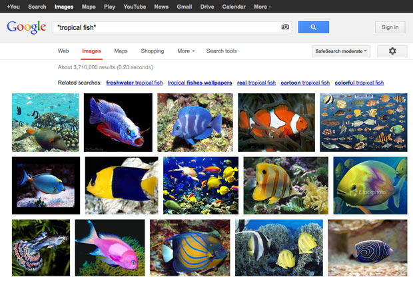
Task: Select the swirled juvenile emperor angelfish thumbnail
Action: [x=368, y=248]
